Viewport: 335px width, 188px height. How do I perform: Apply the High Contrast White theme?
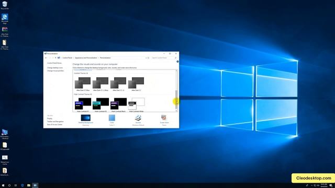tap(136, 104)
